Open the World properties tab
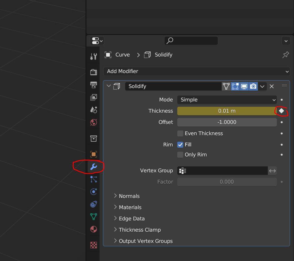 (x=93, y=122)
